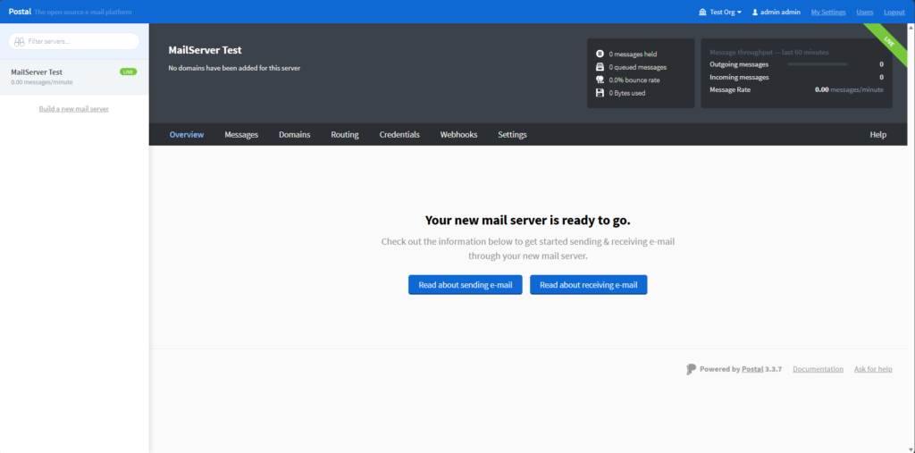The image size is (915, 453).
Task: Click the organization building icon
Action: [x=702, y=12]
